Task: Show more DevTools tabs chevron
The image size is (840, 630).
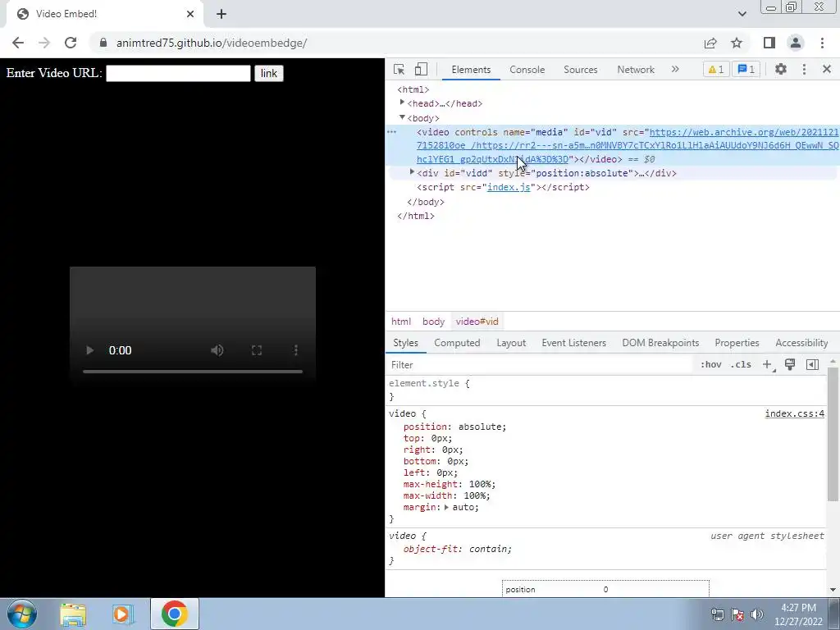Action: pos(675,69)
